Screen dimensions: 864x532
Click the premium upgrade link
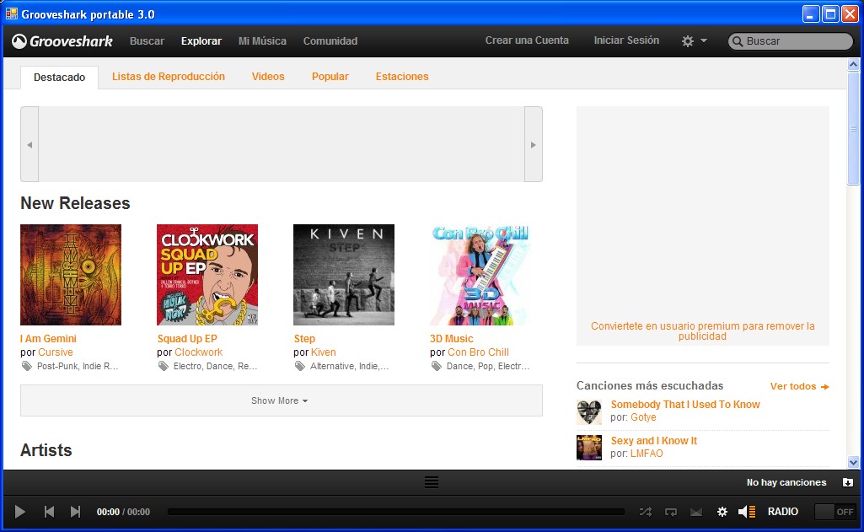tap(702, 330)
